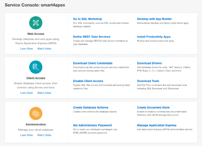Open Develop with App Builder
This screenshot has height=146, width=202.
click(154, 19)
